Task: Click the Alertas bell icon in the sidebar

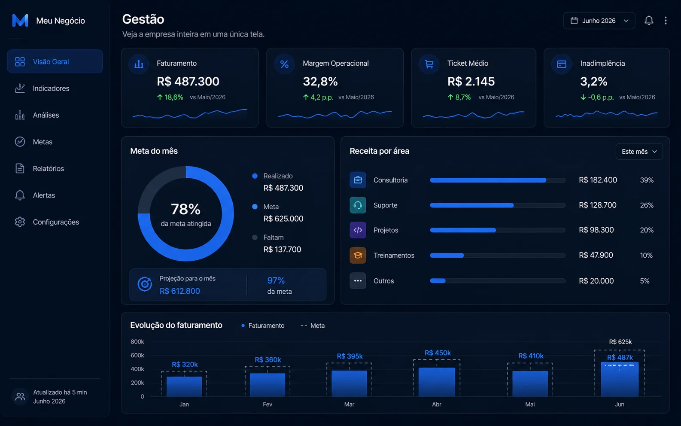Action: click(x=20, y=195)
